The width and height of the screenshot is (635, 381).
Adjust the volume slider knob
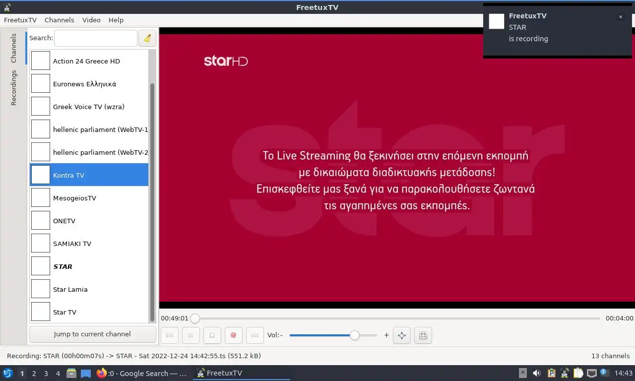click(354, 335)
